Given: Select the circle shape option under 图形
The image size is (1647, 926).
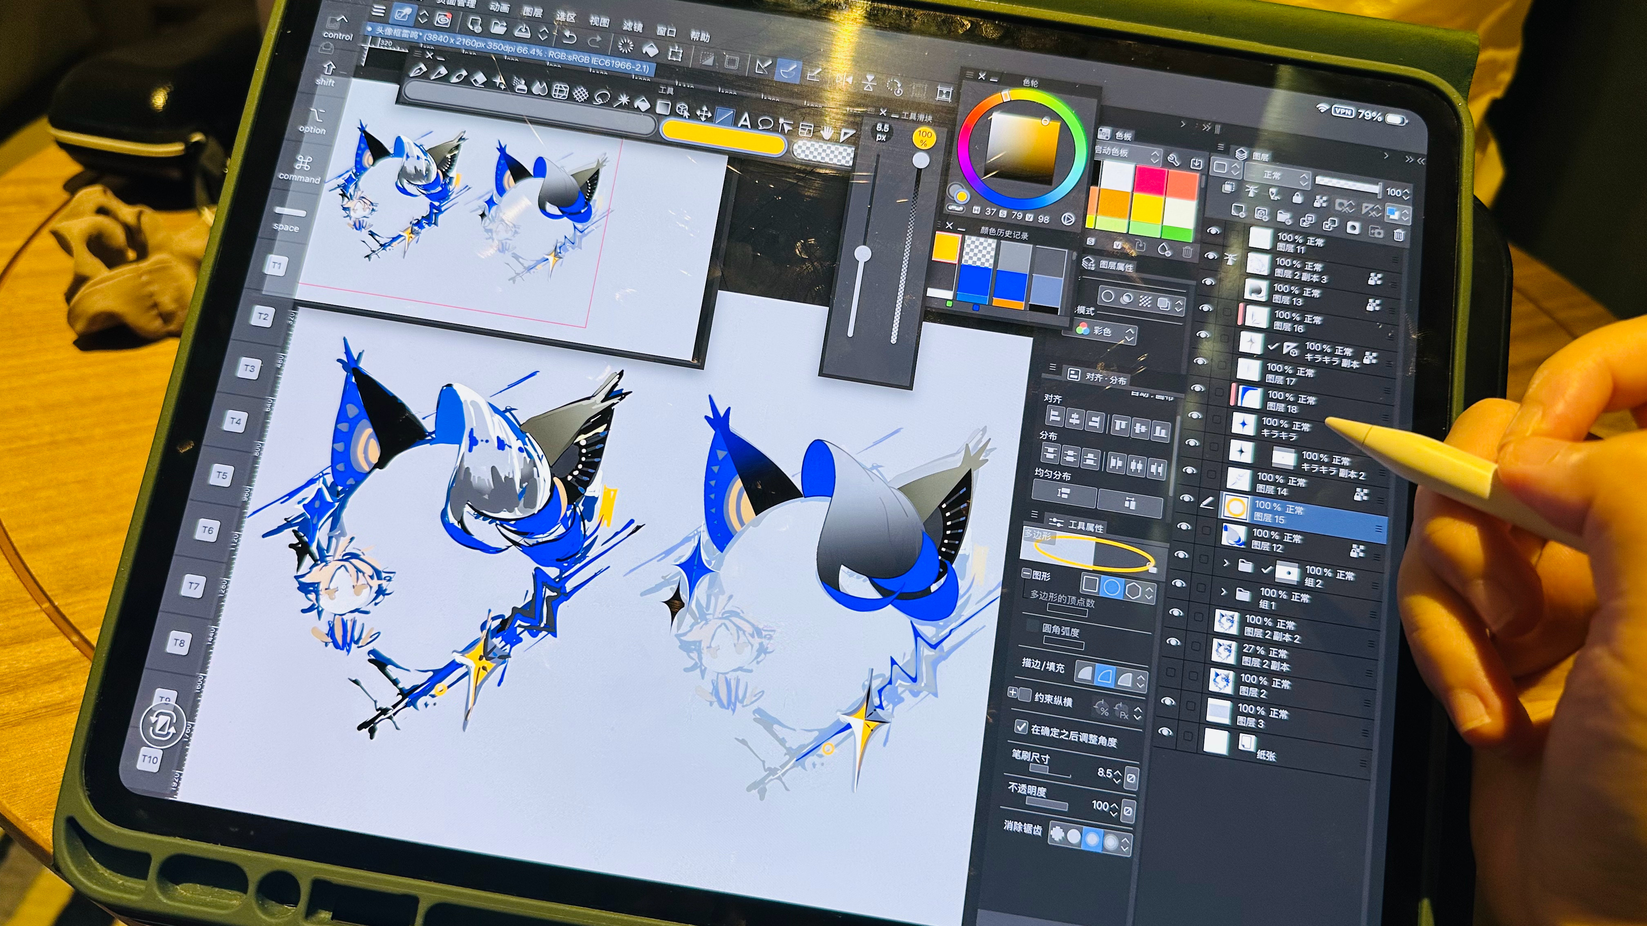Looking at the screenshot, I should tap(1112, 588).
